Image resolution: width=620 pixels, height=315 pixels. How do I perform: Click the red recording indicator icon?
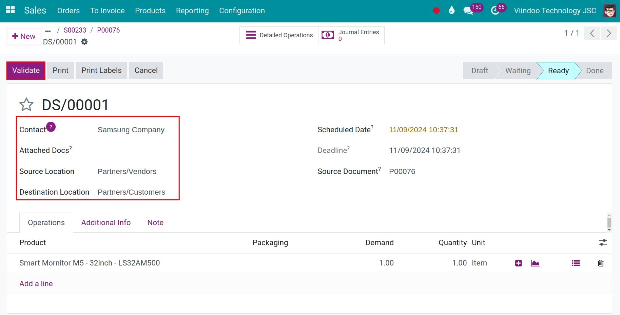tap(437, 11)
